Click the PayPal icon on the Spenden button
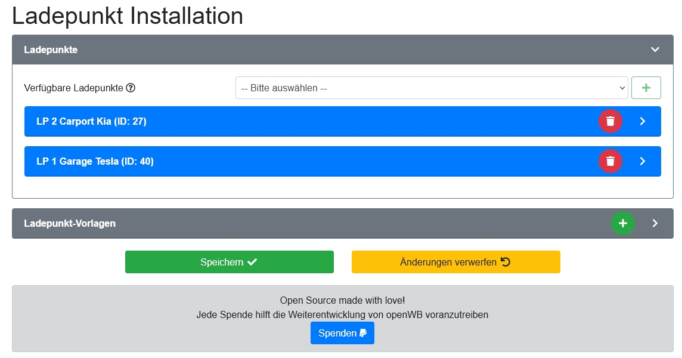Image resolution: width=682 pixels, height=358 pixels. tap(363, 333)
